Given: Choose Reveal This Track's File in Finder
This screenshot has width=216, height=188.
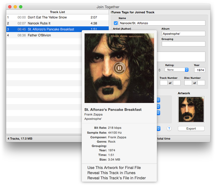Looking at the screenshot, I should [117, 178].
